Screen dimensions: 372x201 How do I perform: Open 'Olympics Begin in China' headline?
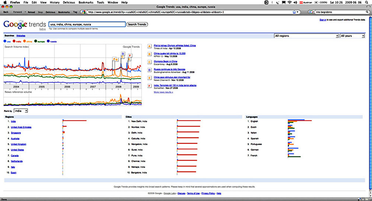[165, 61]
